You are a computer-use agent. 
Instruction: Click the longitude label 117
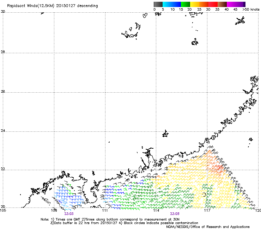(207, 211)
